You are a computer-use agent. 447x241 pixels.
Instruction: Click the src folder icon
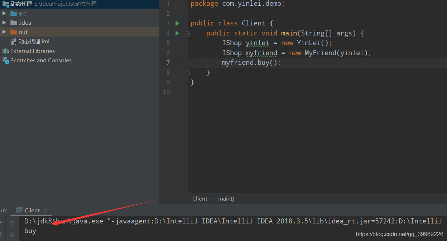tap(14, 13)
